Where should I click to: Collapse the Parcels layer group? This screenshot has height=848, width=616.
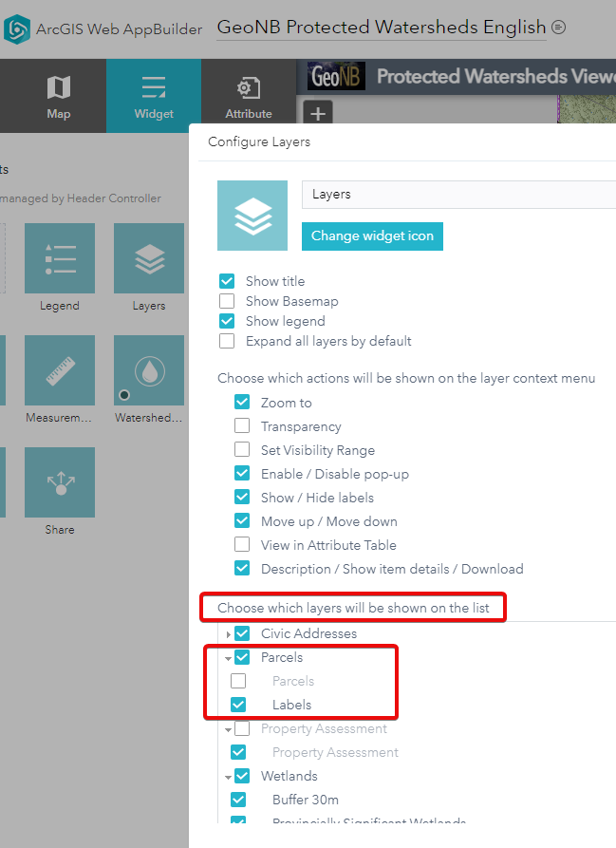(228, 658)
